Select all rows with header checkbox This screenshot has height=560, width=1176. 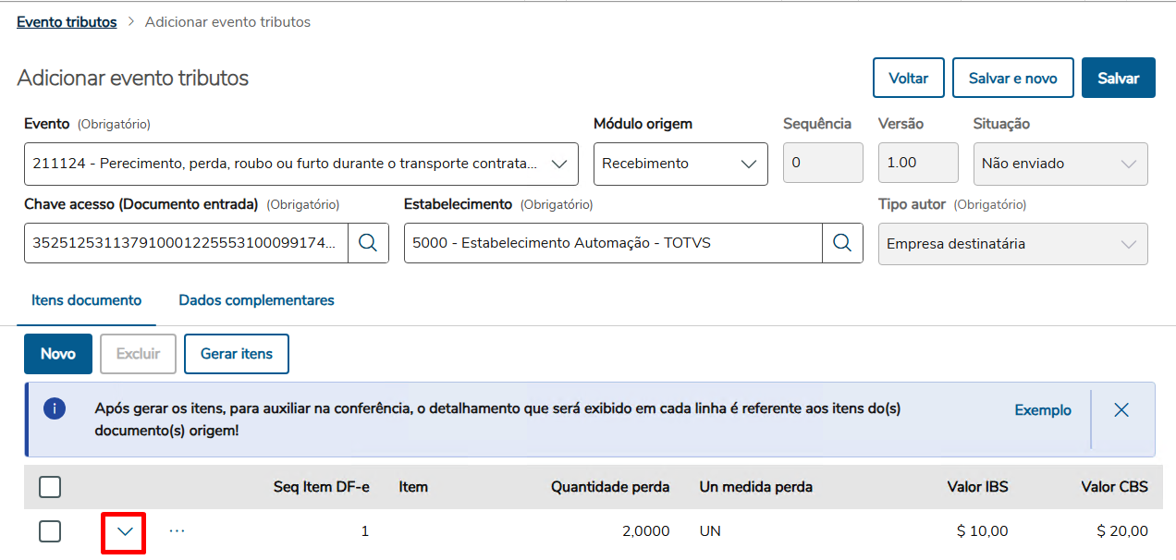[50, 487]
